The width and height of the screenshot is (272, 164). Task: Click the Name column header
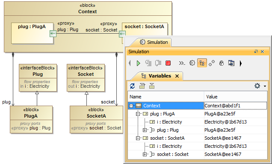point(166,97)
